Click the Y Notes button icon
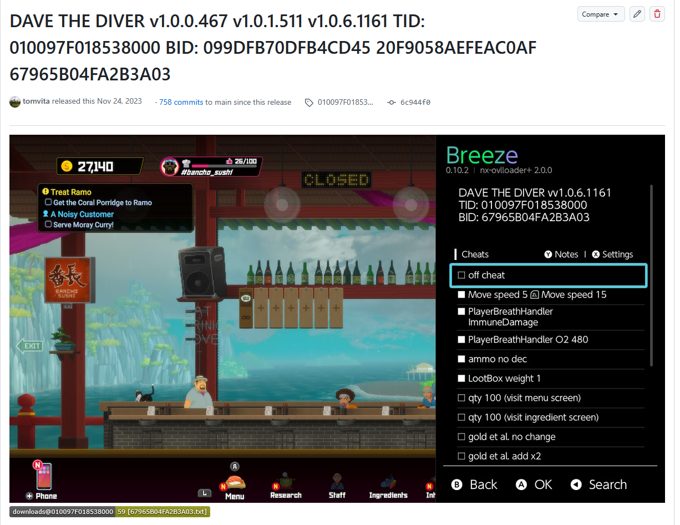Image resolution: width=680 pixels, height=525 pixels. [x=548, y=254]
